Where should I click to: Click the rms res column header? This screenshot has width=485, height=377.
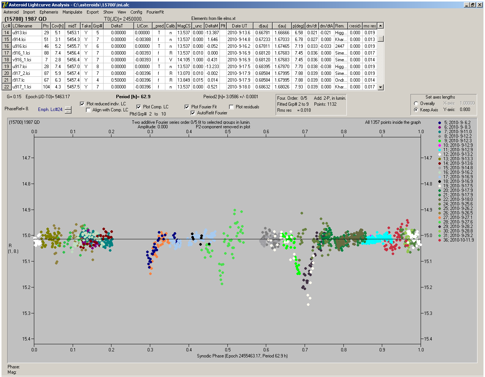369,26
